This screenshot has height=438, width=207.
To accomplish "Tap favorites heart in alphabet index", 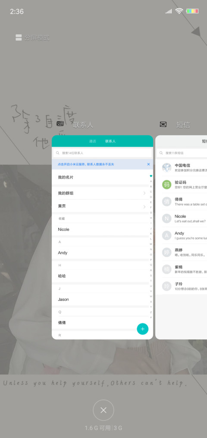I will tap(151, 176).
